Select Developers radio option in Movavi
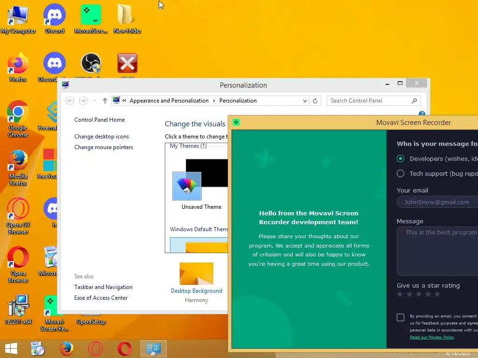The image size is (478, 358). pyautogui.click(x=400, y=158)
